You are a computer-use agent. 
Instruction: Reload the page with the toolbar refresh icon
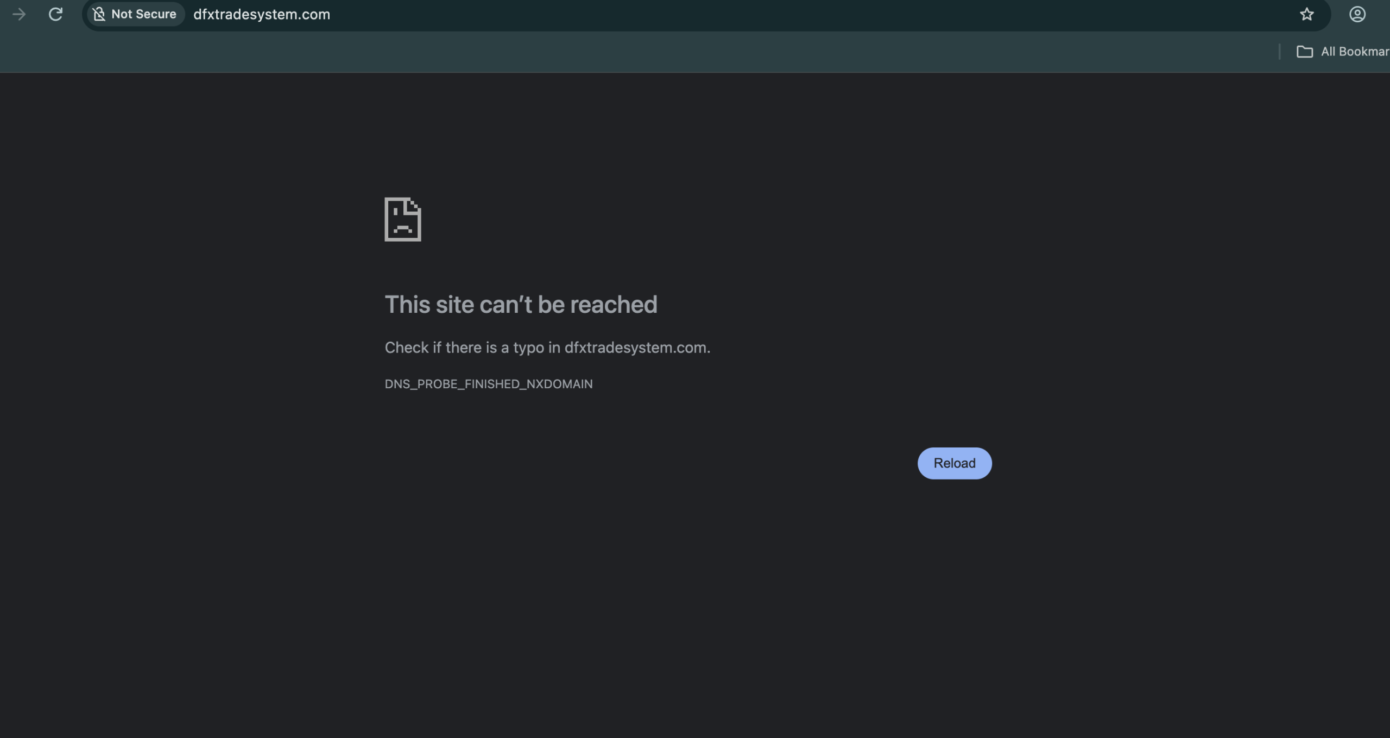point(55,14)
